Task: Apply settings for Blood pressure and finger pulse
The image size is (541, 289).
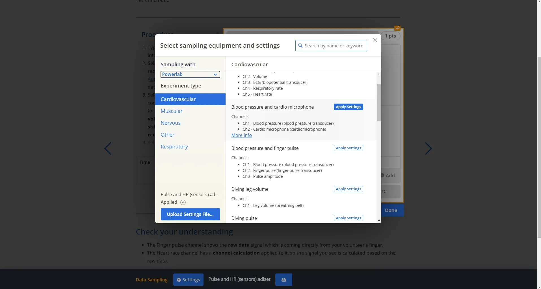Action: tap(348, 148)
